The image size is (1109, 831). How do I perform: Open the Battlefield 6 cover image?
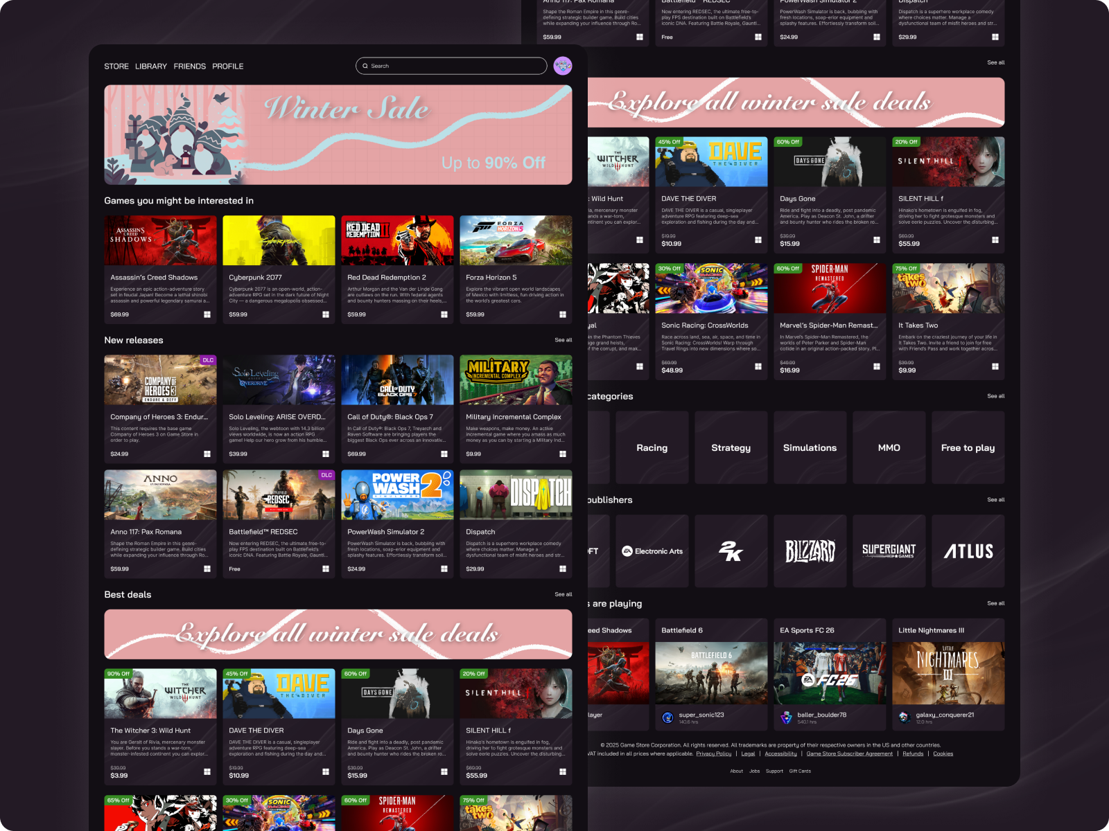(x=712, y=673)
